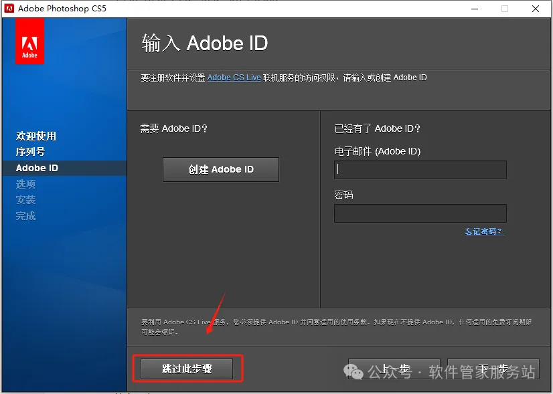553x394 pixels.
Task: Select the Adobe ID step in sidebar
Action: [37, 168]
